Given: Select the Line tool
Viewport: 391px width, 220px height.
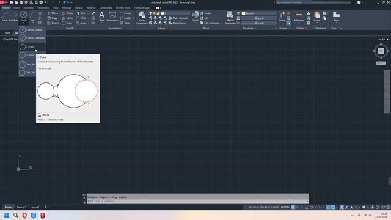Looking at the screenshot, I should coord(4,16).
